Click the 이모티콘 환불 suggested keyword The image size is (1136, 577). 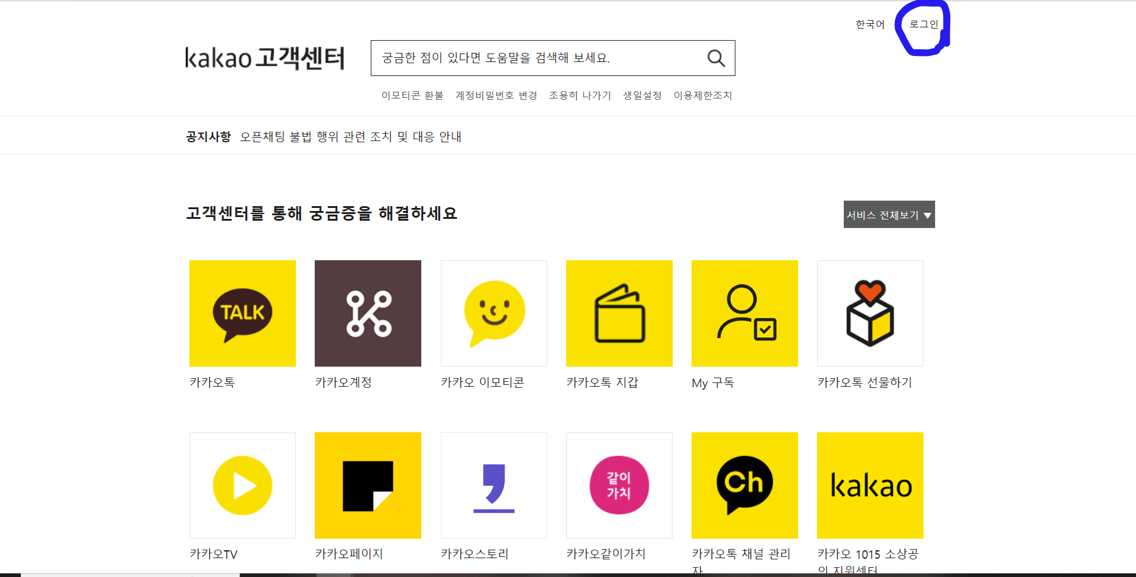point(412,95)
